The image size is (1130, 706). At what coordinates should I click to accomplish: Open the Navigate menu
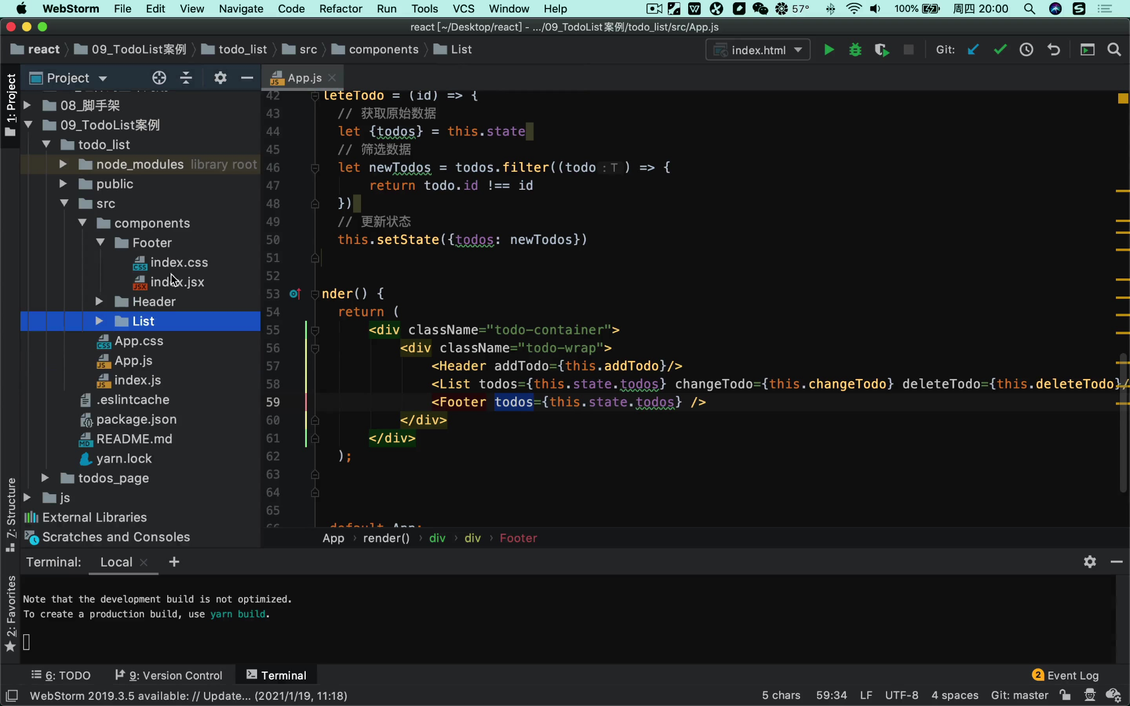coord(241,8)
